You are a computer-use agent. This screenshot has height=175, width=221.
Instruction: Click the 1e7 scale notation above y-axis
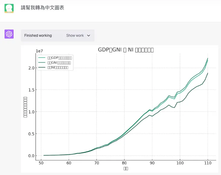(39, 51)
